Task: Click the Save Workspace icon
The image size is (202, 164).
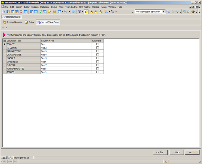Action: coord(168,12)
